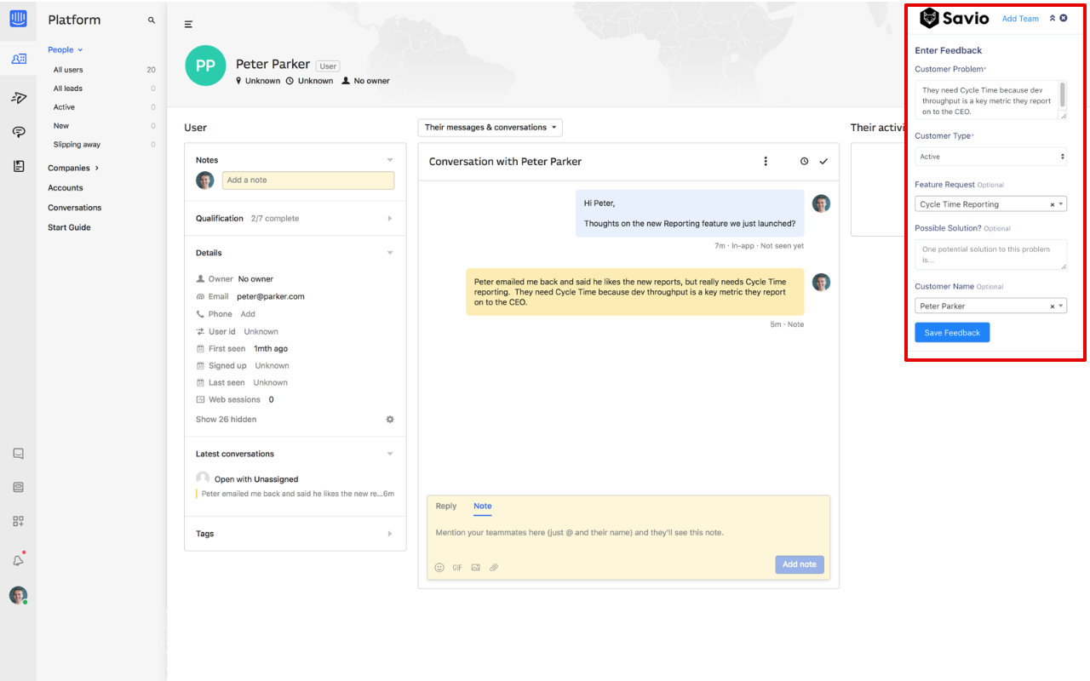Click the Save Feedback button
1090x681 pixels.
tap(952, 333)
